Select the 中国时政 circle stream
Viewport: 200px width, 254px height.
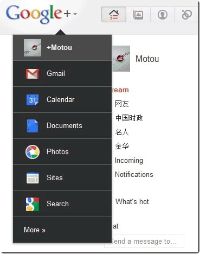[129, 118]
